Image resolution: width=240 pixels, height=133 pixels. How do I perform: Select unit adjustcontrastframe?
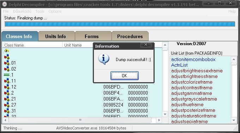pos(192,88)
